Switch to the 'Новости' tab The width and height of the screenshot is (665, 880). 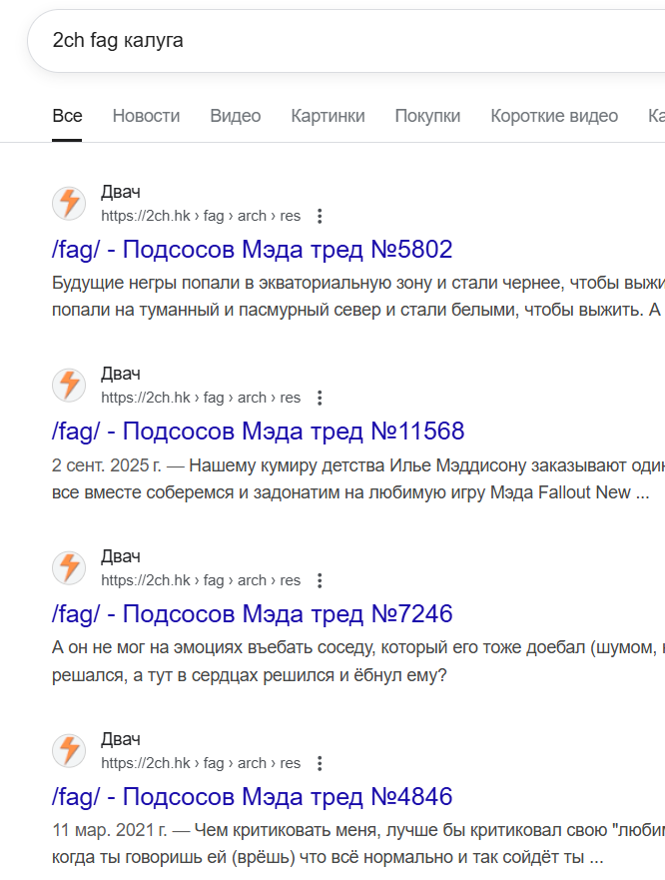pyautogui.click(x=146, y=116)
